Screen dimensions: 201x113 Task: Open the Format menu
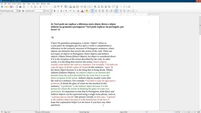tap(19, 4)
